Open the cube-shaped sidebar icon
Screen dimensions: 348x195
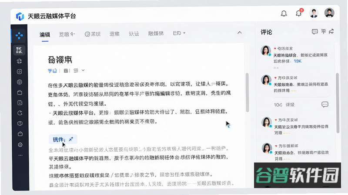point(20,61)
